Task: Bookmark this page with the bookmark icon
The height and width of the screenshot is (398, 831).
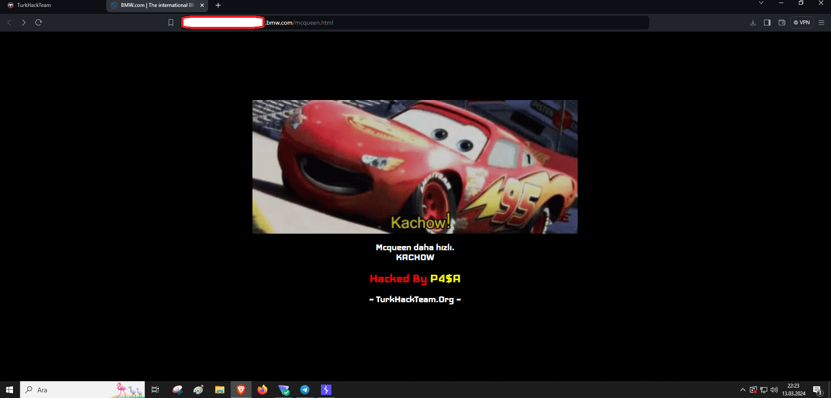Action: [x=171, y=23]
